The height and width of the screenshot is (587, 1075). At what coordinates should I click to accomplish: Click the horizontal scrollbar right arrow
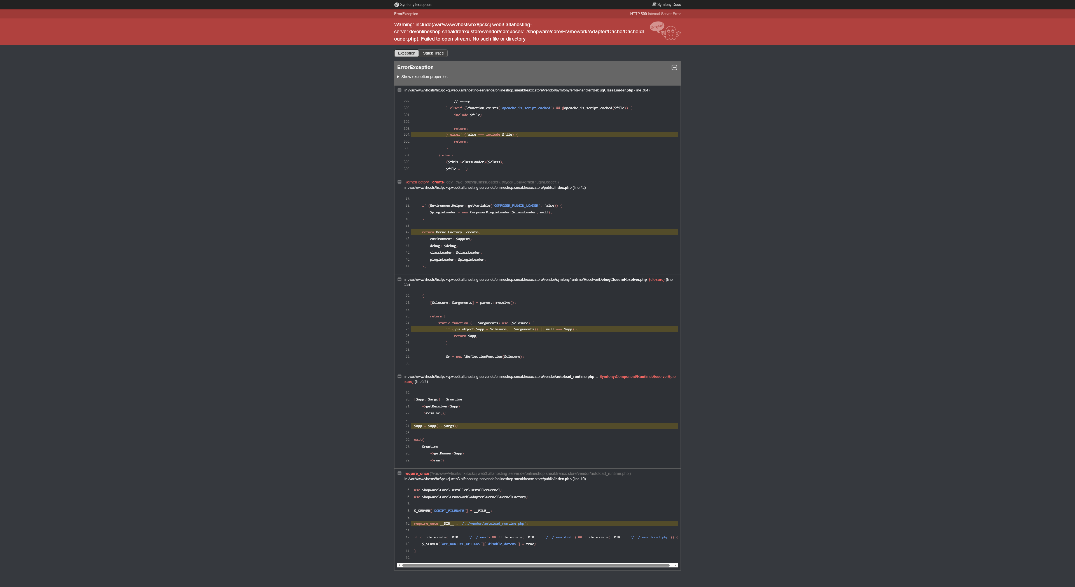tap(675, 565)
